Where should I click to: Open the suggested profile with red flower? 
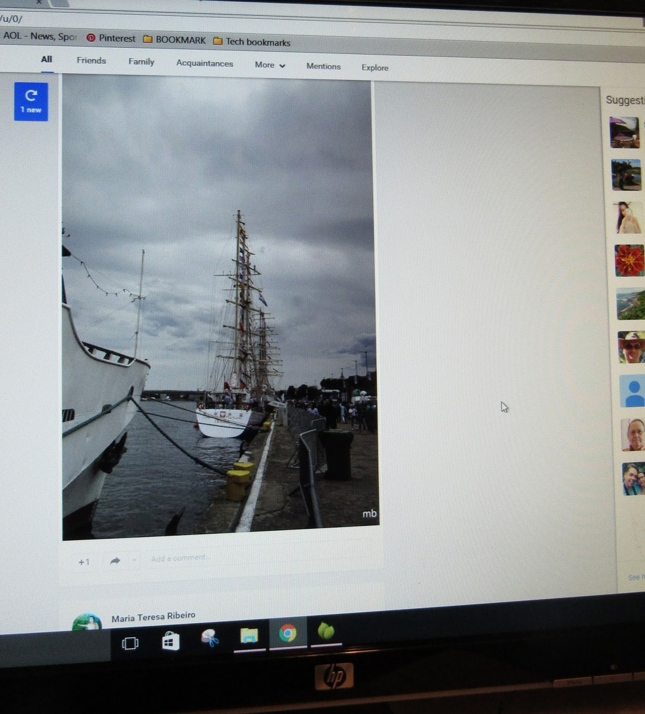point(630,260)
